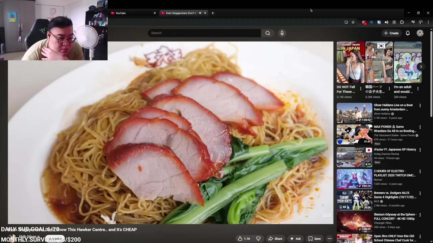Open 'Tourist Traps in Japan' short thumbnail
The height and width of the screenshot is (243, 433).
(x=350, y=62)
